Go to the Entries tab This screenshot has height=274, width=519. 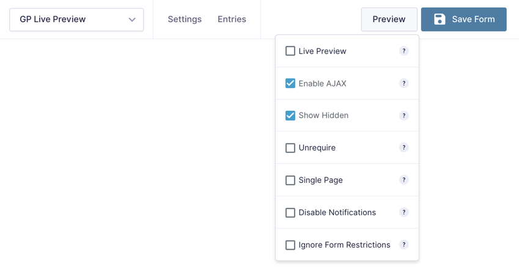[x=232, y=19]
